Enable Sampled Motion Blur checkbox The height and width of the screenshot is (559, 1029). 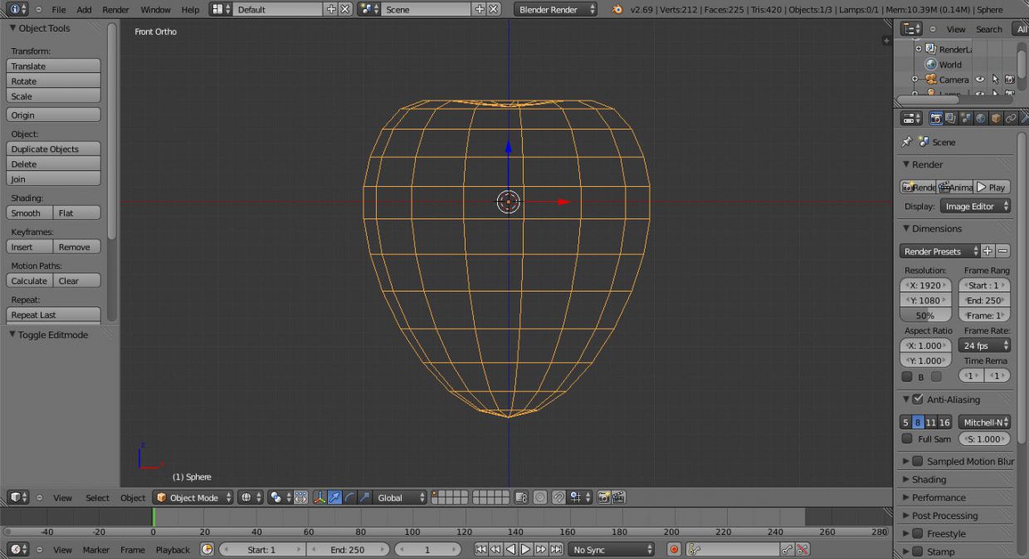[918, 461]
